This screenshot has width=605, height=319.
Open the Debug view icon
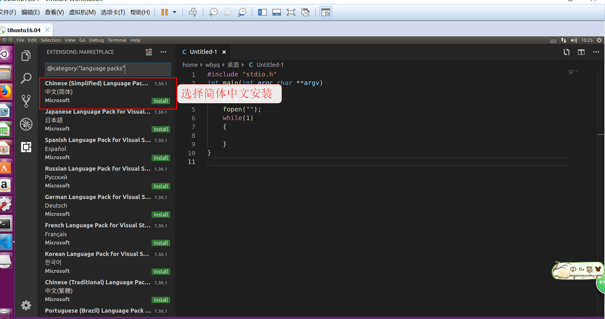click(x=26, y=124)
